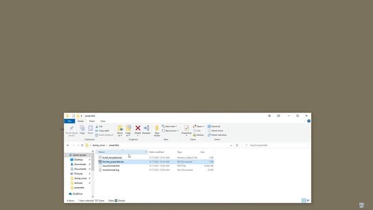This screenshot has width=373, height=210.
Task: Open lectures folder in navigation pane
Action: pyautogui.click(x=79, y=183)
